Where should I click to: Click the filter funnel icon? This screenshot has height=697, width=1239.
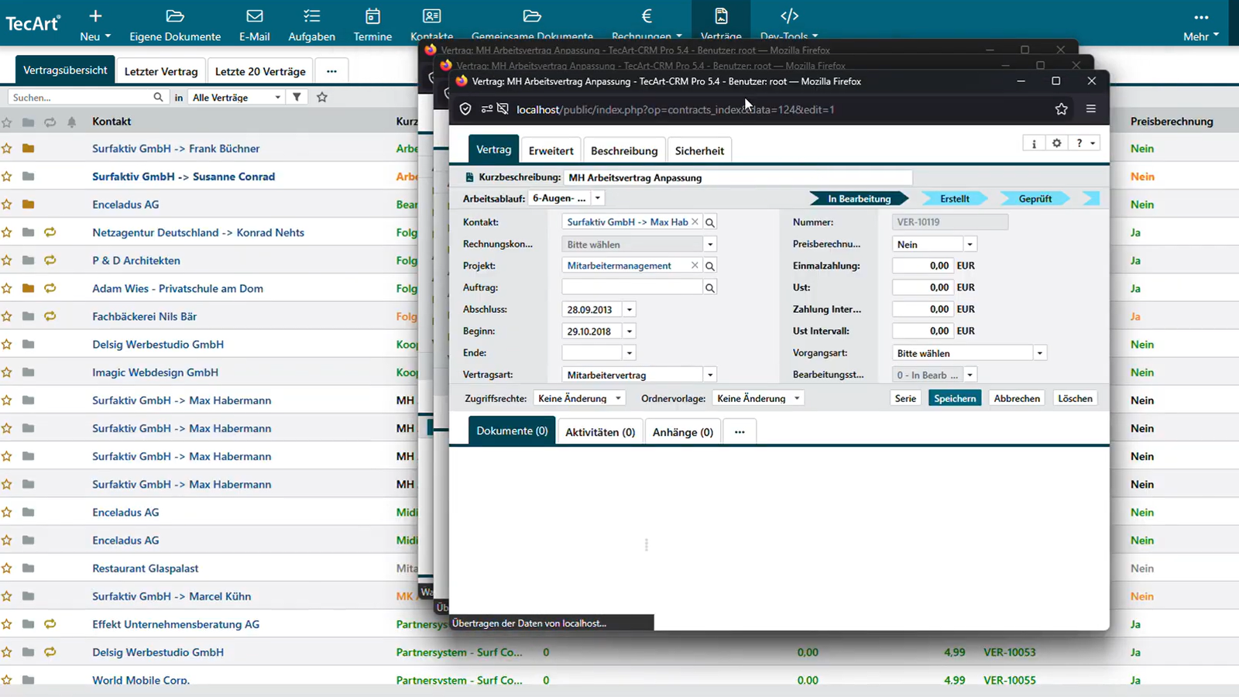point(297,97)
